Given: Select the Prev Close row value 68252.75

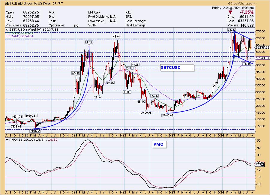Looking at the screenshot, I should (x=31, y=25).
